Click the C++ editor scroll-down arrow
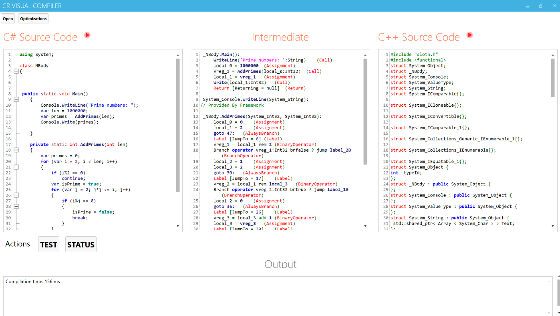This screenshot has width=560, height=316. pyautogui.click(x=553, y=226)
